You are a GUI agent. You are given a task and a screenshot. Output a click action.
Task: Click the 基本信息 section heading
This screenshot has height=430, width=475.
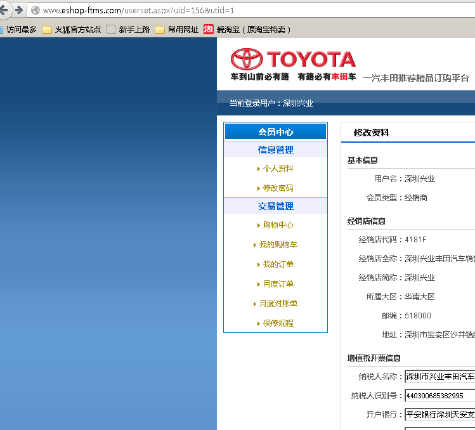tap(362, 160)
